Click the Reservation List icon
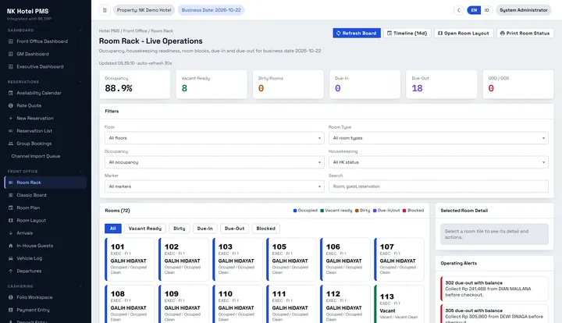The height and width of the screenshot is (323, 562). pos(11,131)
